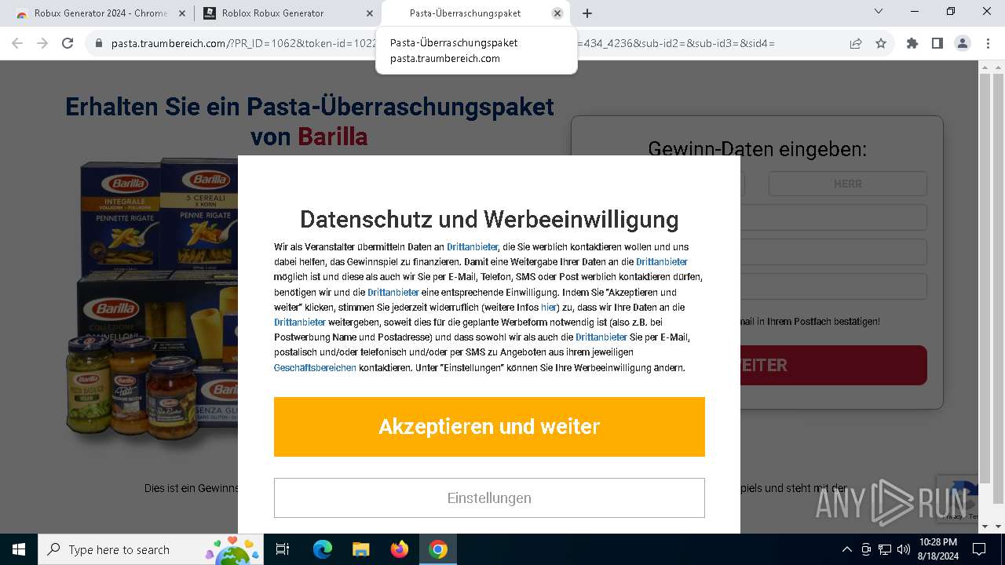Open first Drittanbieter link in consent text
1005x565 pixels.
point(472,247)
